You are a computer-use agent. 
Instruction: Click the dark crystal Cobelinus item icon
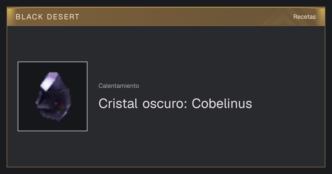click(53, 96)
